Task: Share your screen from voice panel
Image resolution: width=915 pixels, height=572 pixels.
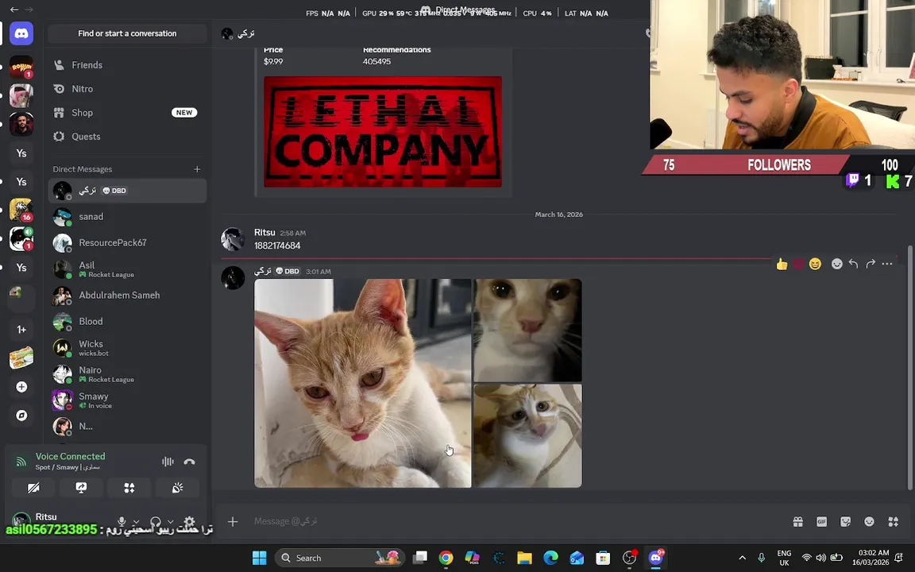Action: point(81,488)
